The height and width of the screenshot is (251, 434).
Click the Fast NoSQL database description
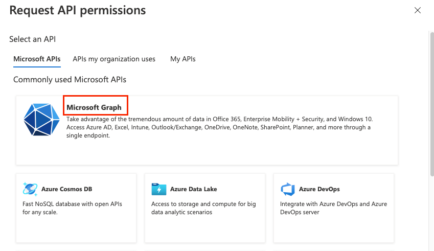(x=72, y=208)
